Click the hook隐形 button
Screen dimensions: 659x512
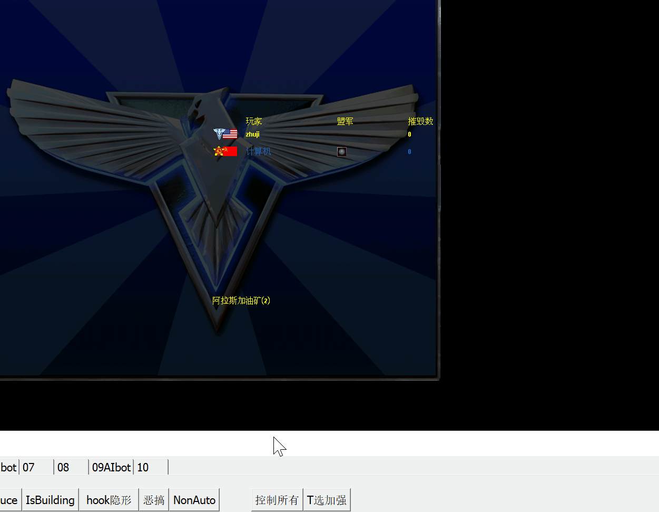tap(109, 500)
